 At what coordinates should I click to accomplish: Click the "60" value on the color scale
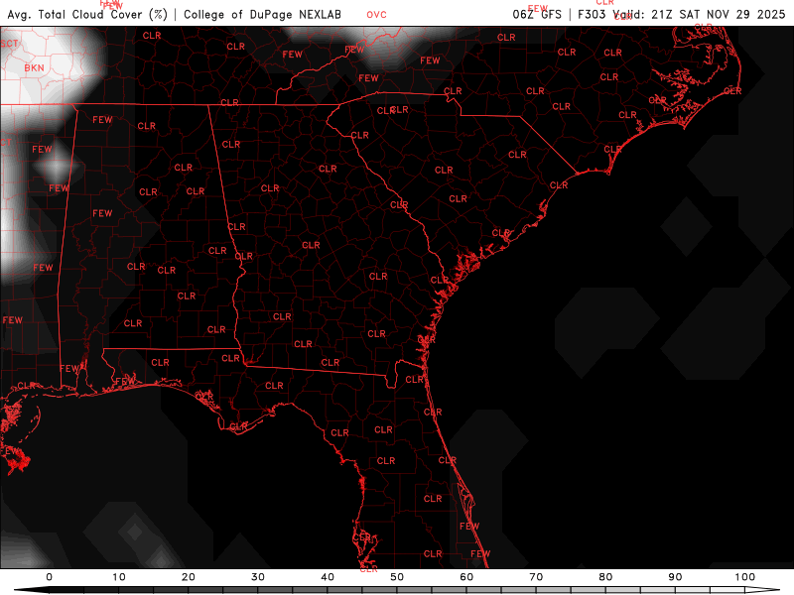466,577
